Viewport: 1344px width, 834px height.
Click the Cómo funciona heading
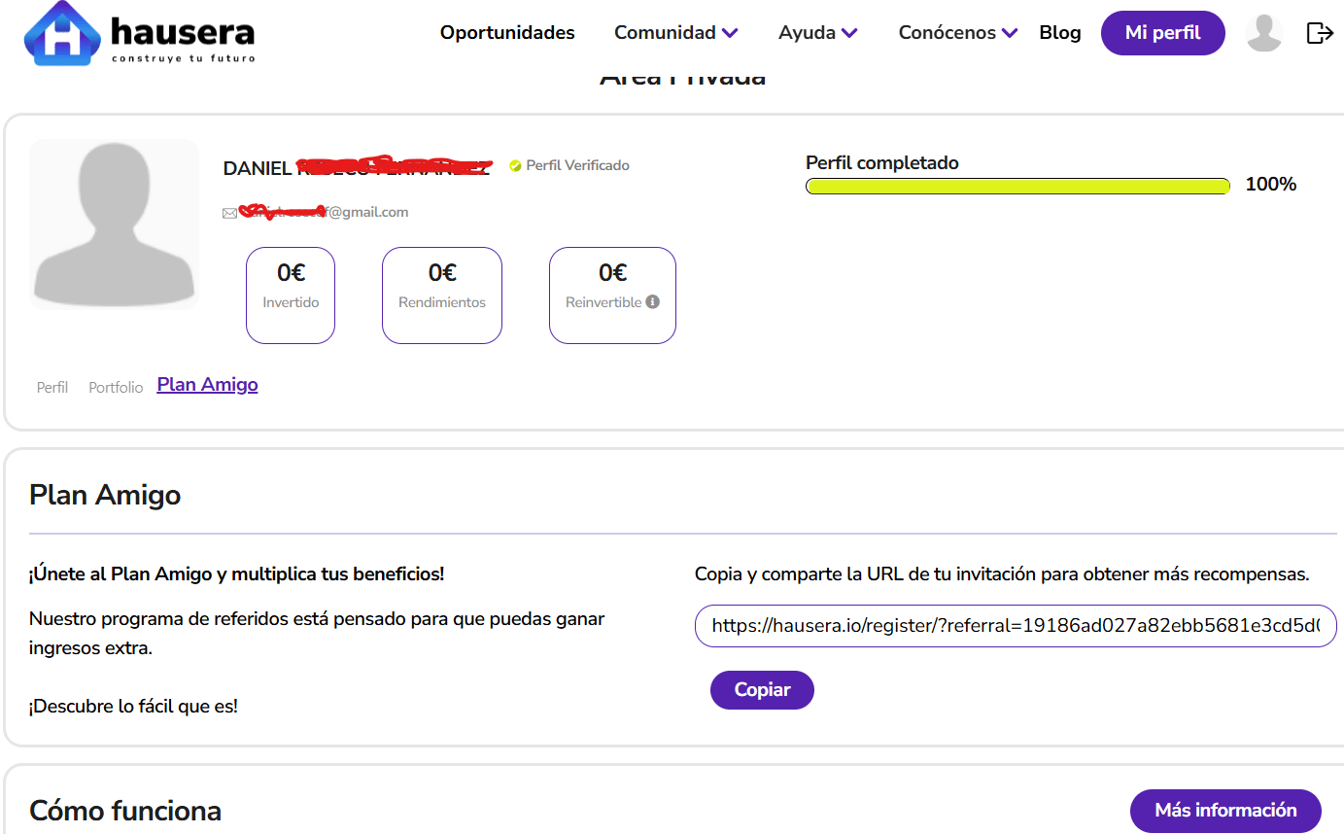pyautogui.click(x=125, y=811)
